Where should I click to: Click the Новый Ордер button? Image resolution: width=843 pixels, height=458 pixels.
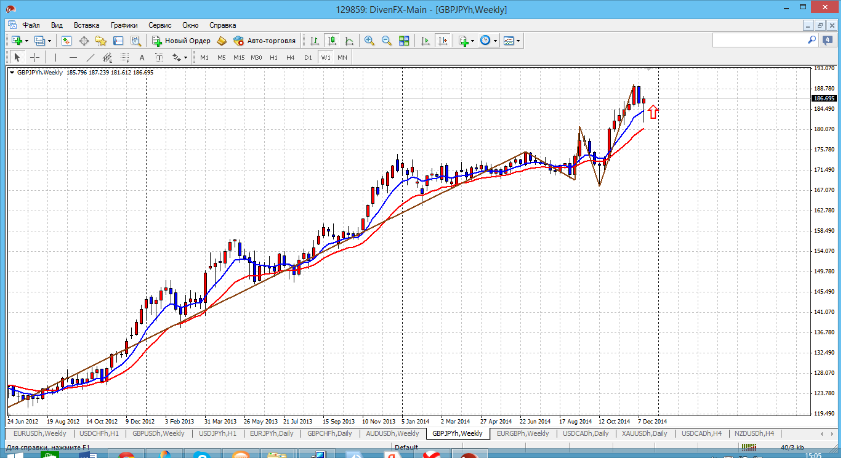[x=182, y=41]
